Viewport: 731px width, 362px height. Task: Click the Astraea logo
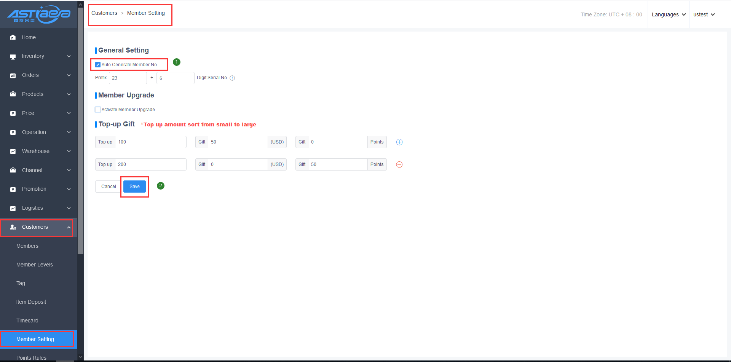click(x=38, y=14)
